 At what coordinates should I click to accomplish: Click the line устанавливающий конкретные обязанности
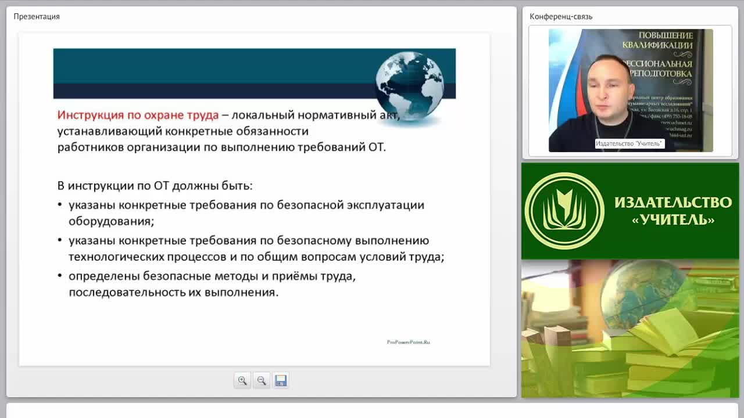pyautogui.click(x=183, y=131)
